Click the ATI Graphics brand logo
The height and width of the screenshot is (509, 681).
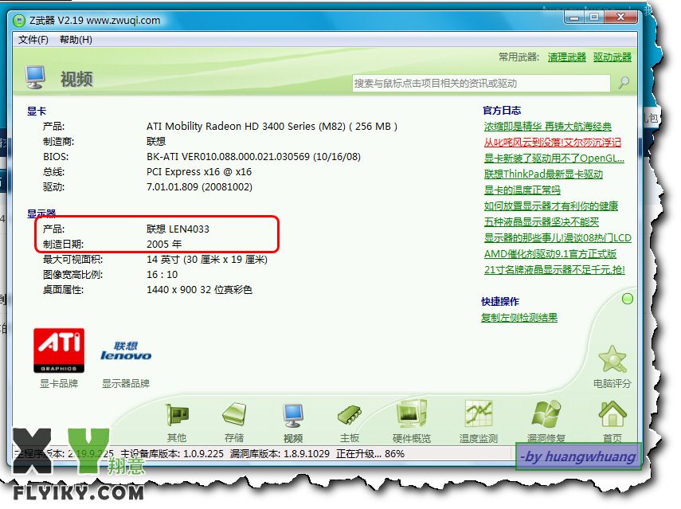pos(59,350)
